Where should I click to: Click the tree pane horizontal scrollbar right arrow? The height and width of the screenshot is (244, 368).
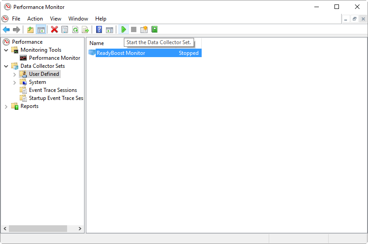(x=80, y=228)
